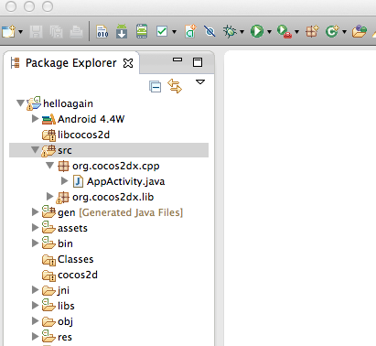Expand the assets folder node

point(35,228)
